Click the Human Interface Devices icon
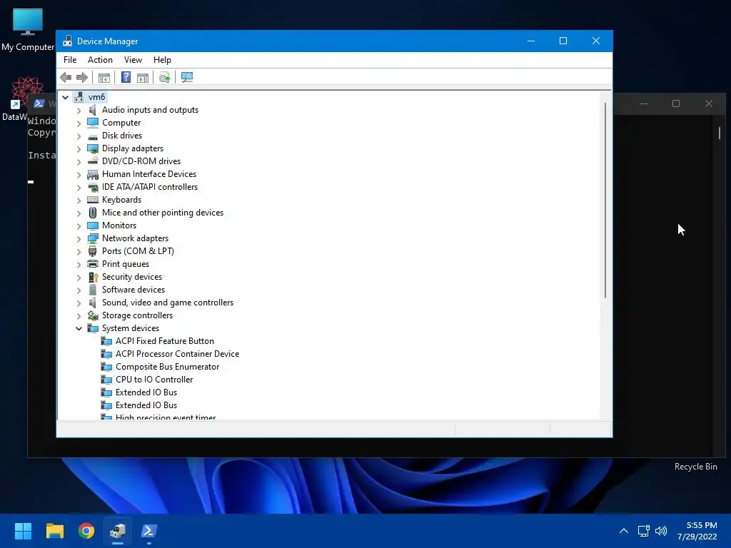Image resolution: width=731 pixels, height=548 pixels. (x=93, y=174)
